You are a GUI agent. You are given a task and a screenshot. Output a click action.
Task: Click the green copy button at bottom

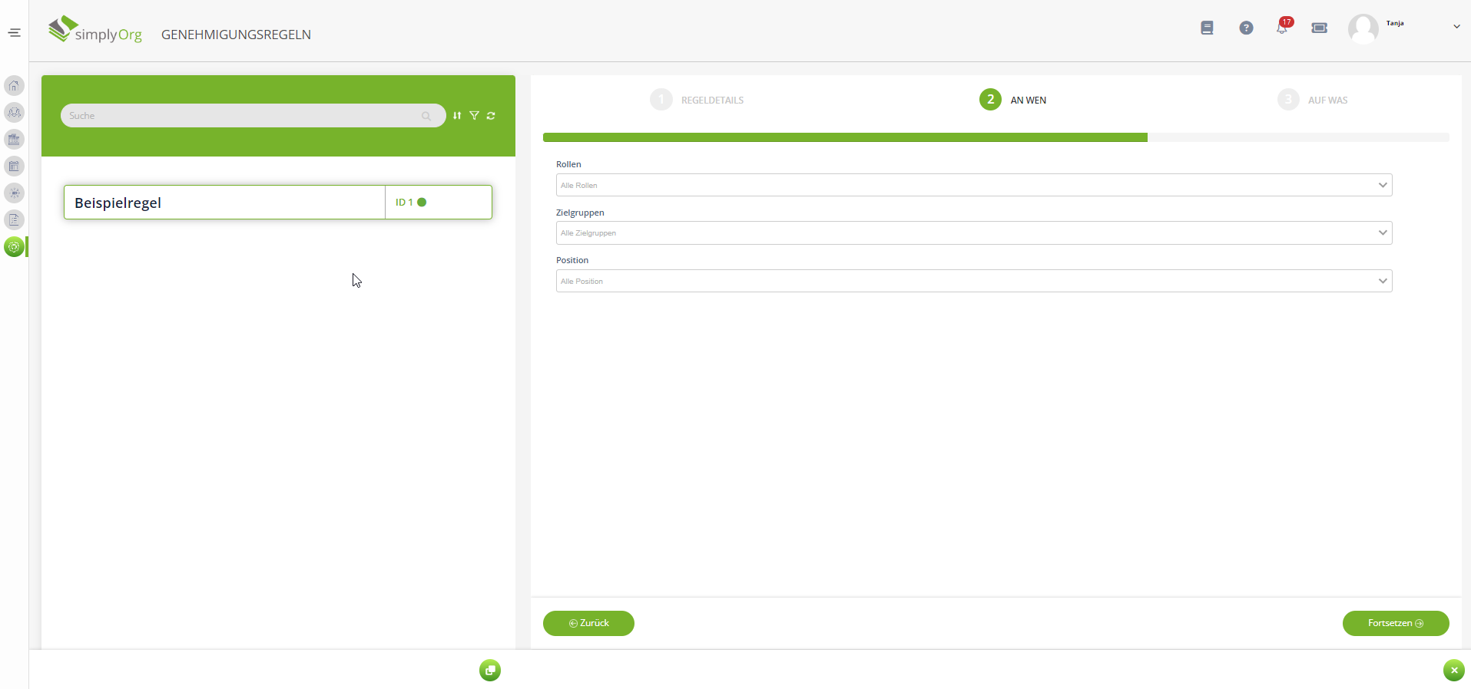coord(489,671)
